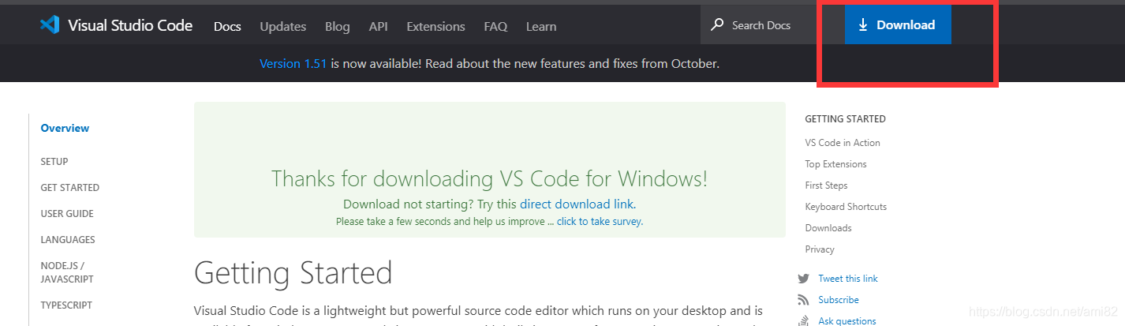Expand the NODE.JS / JAVASCRIPT section
This screenshot has width=1125, height=326.
(x=67, y=272)
